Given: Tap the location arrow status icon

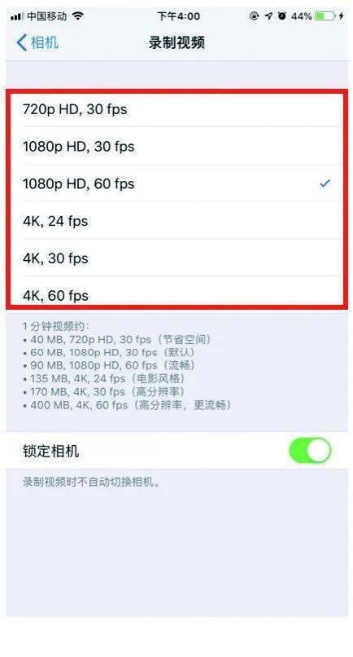Looking at the screenshot, I should click(268, 16).
